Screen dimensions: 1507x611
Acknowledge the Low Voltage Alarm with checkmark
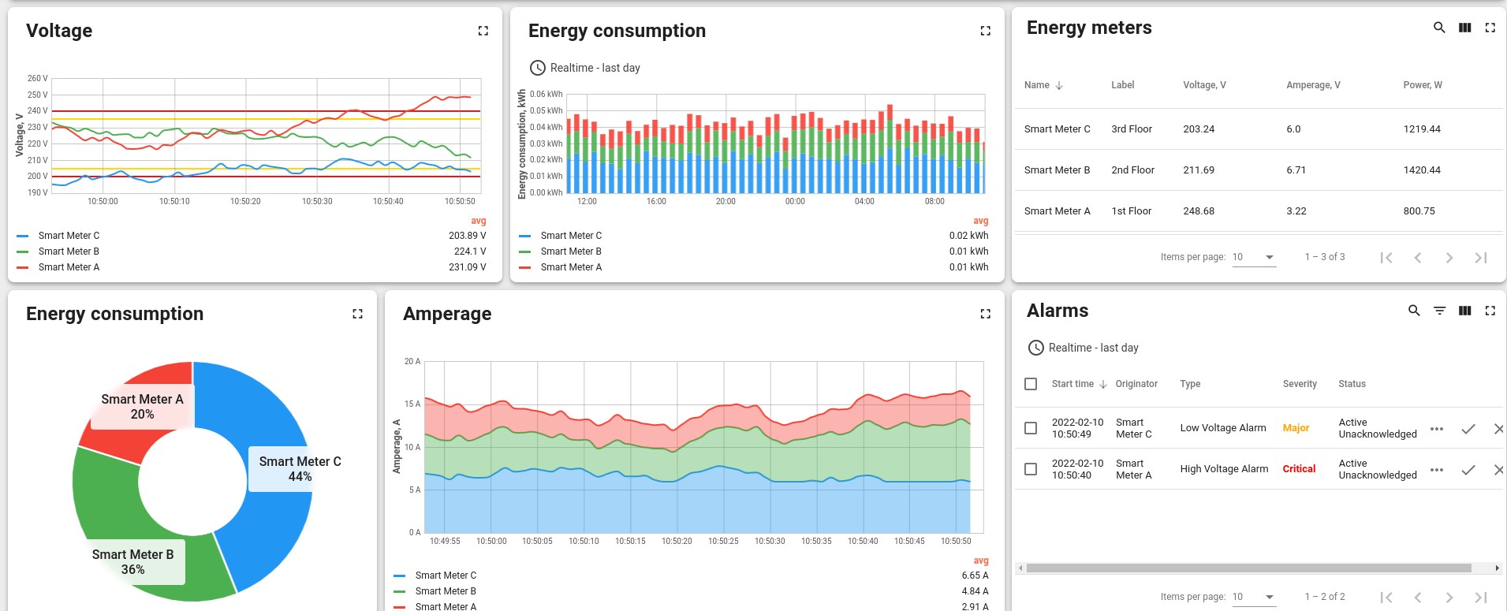click(1468, 429)
